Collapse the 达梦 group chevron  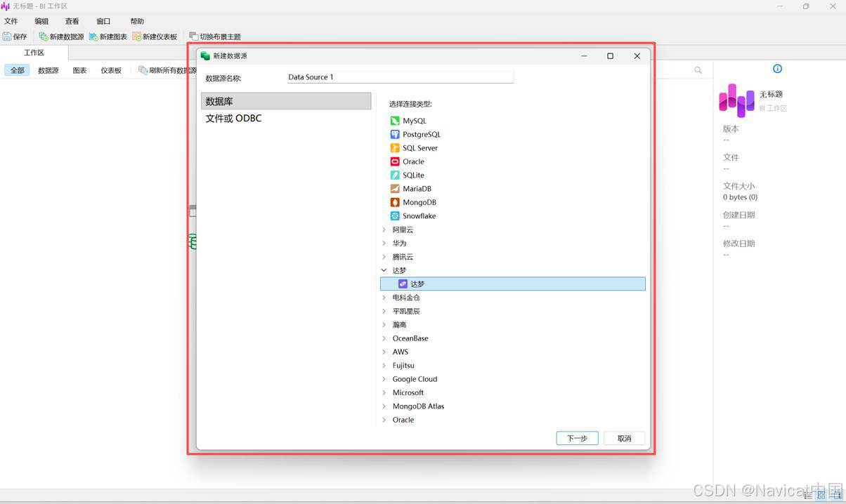pyautogui.click(x=384, y=270)
